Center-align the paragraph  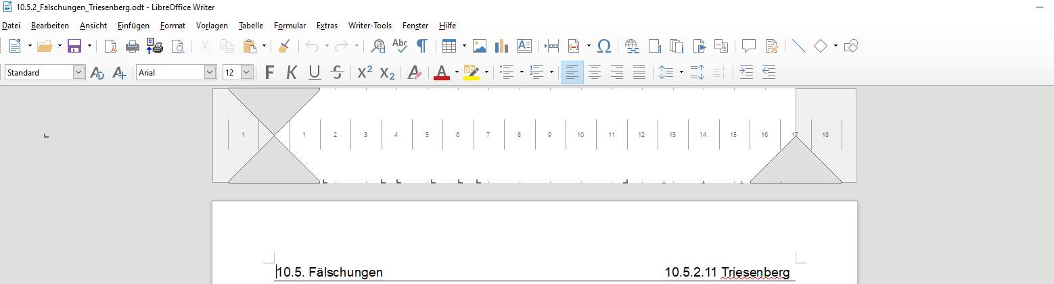595,72
